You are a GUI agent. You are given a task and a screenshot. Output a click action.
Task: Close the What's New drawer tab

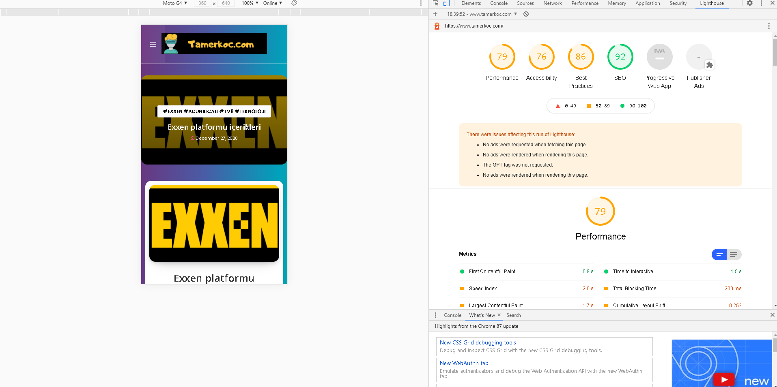499,315
